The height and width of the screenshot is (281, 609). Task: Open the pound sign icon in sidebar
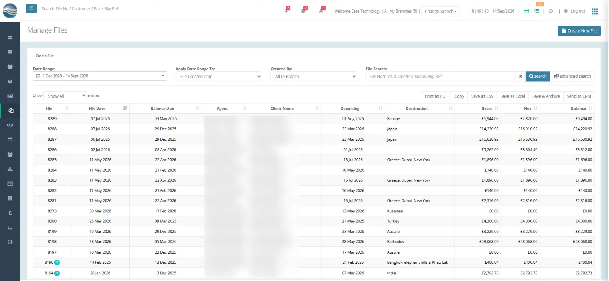click(10, 213)
